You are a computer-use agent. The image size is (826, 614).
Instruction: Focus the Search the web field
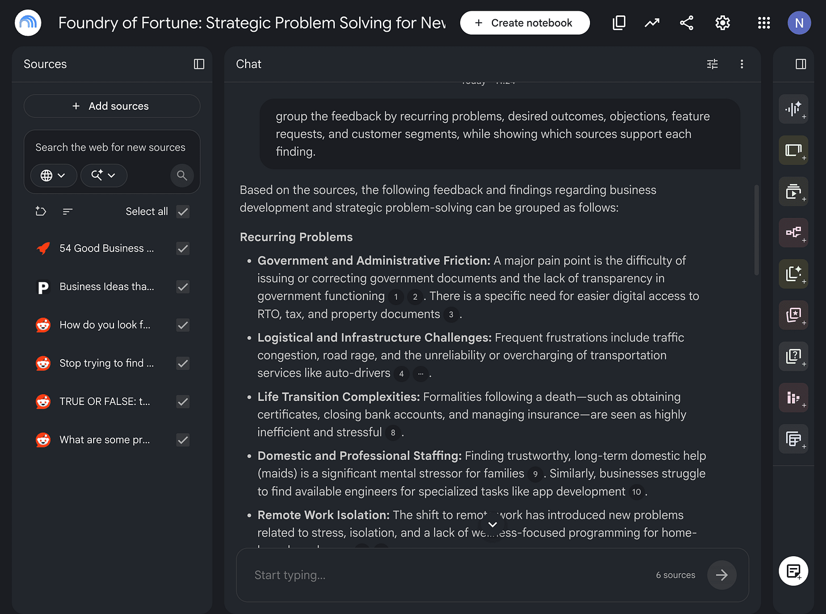coord(112,147)
